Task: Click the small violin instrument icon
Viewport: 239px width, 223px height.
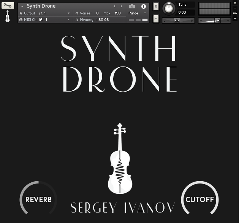Action: tap(8, 16)
